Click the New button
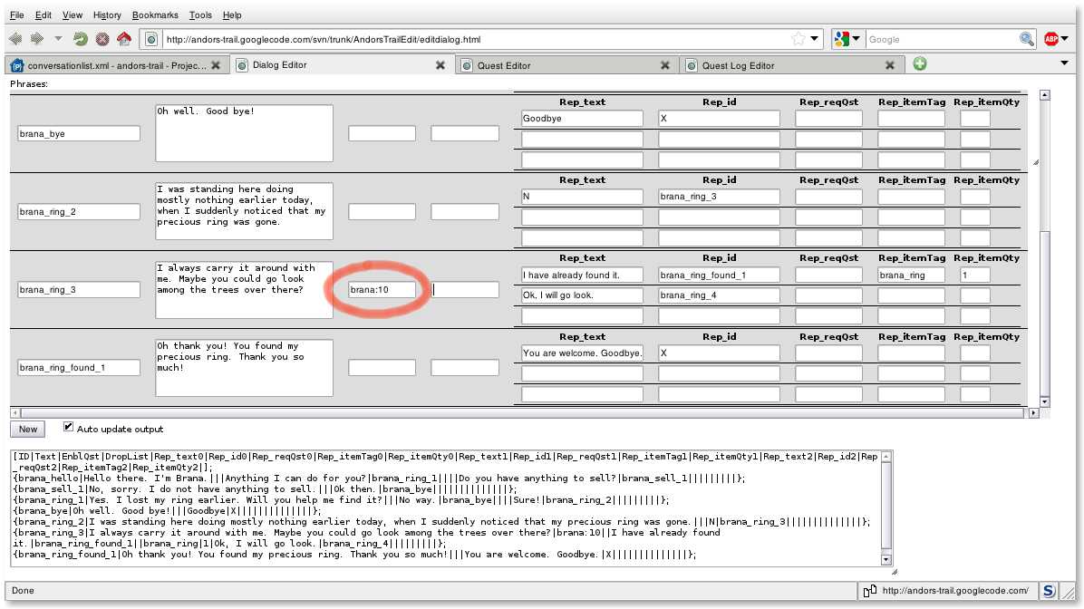Screen dimensions: 1084x609 tap(28, 429)
